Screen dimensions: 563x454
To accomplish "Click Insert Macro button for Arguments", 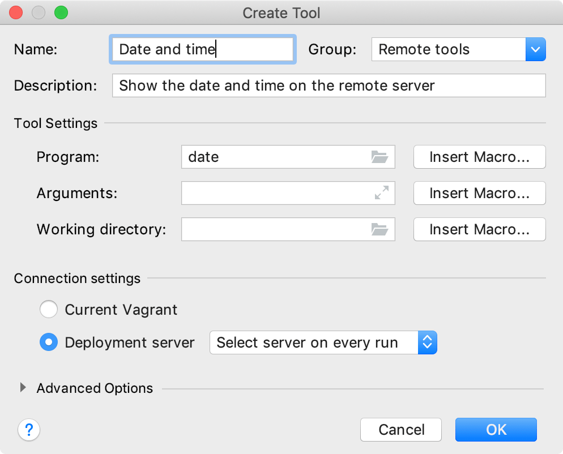I will (x=479, y=193).
